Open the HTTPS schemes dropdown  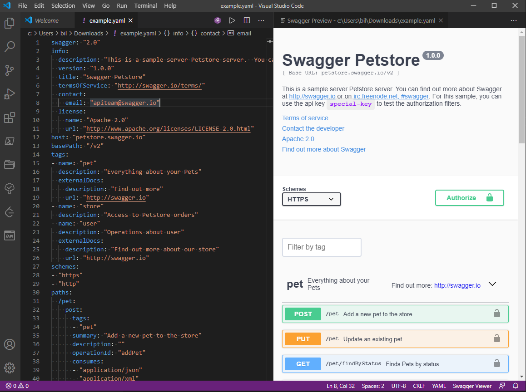(311, 199)
